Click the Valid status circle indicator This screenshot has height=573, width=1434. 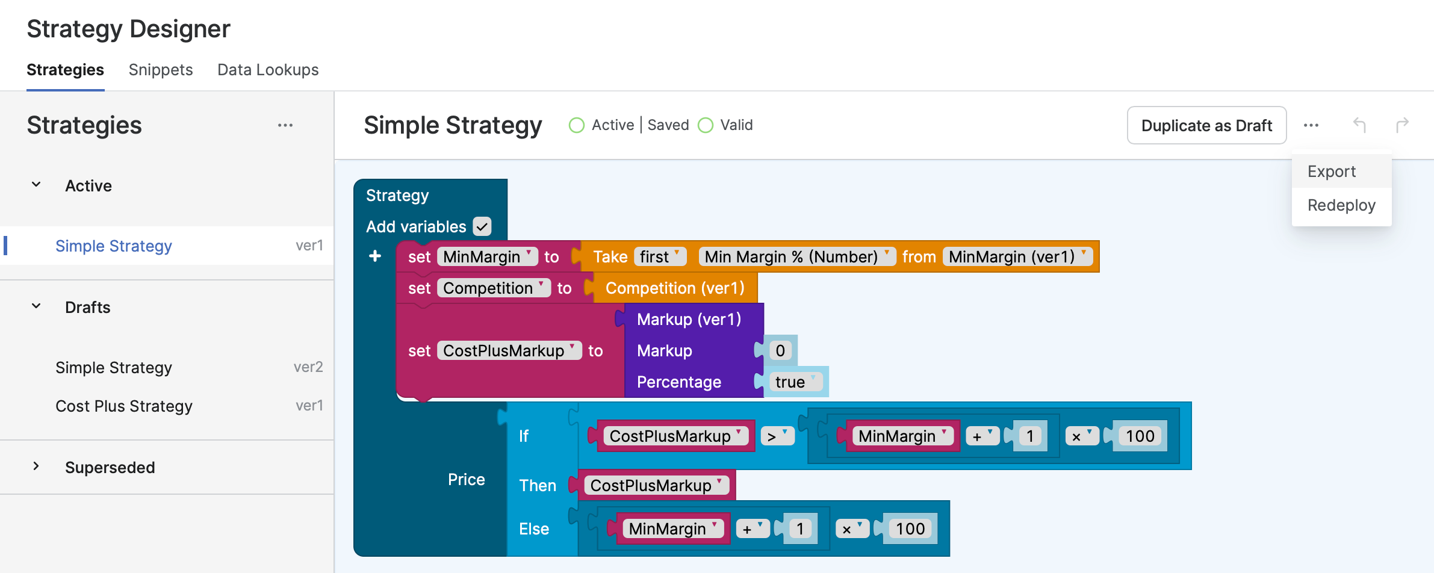706,125
